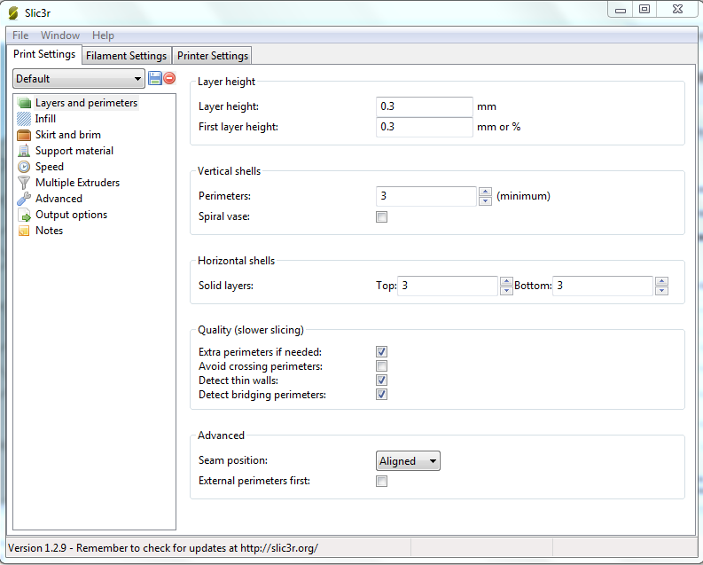Increase Perimeters with the up arrow
Screen dimensions: 703x565
tap(485, 192)
